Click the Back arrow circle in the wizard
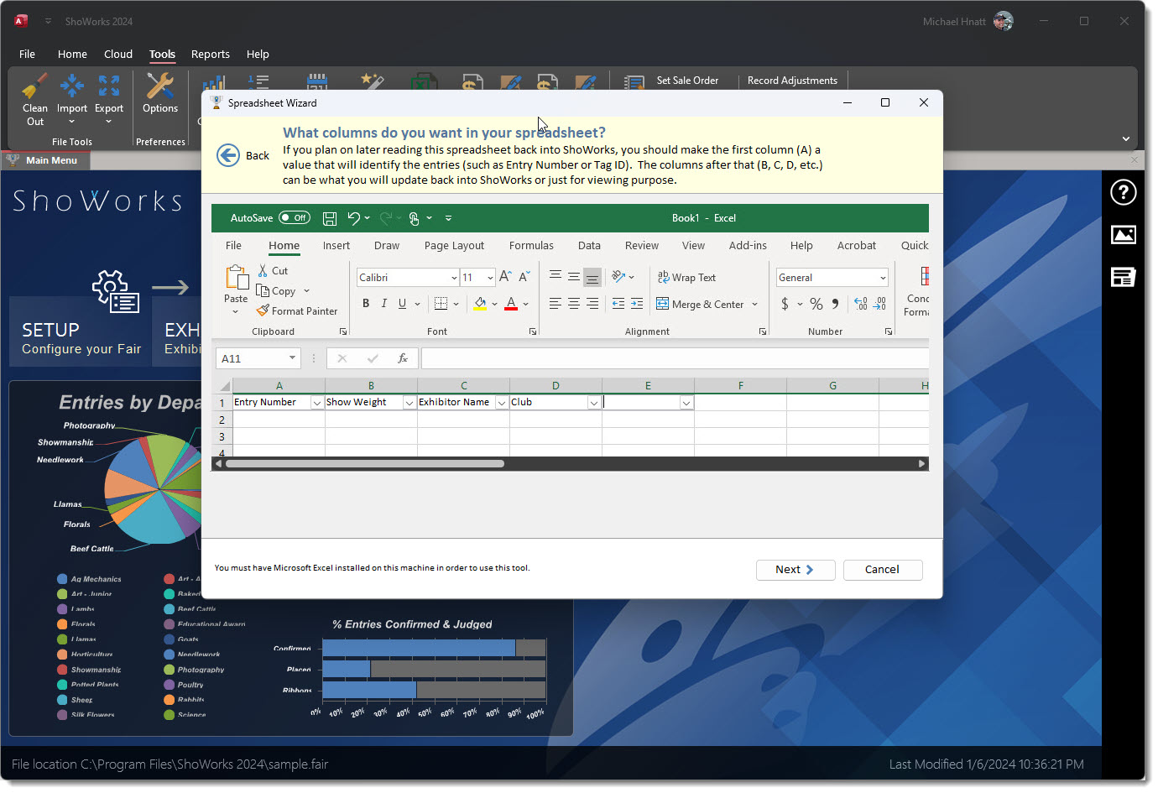The width and height of the screenshot is (1158, 793). [x=228, y=155]
